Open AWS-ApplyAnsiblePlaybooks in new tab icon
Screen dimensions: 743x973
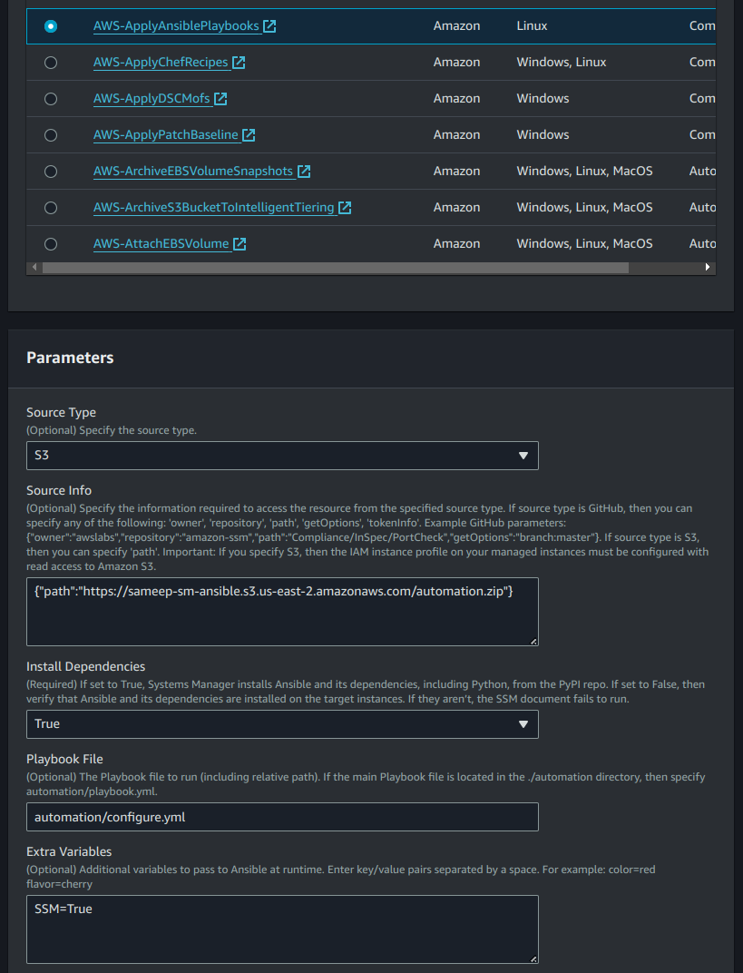point(269,25)
